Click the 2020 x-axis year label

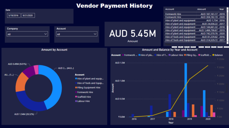[208, 119]
